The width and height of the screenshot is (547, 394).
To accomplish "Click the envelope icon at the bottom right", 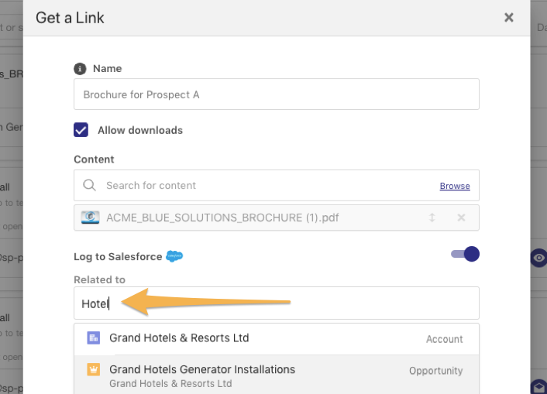I will 538,386.
